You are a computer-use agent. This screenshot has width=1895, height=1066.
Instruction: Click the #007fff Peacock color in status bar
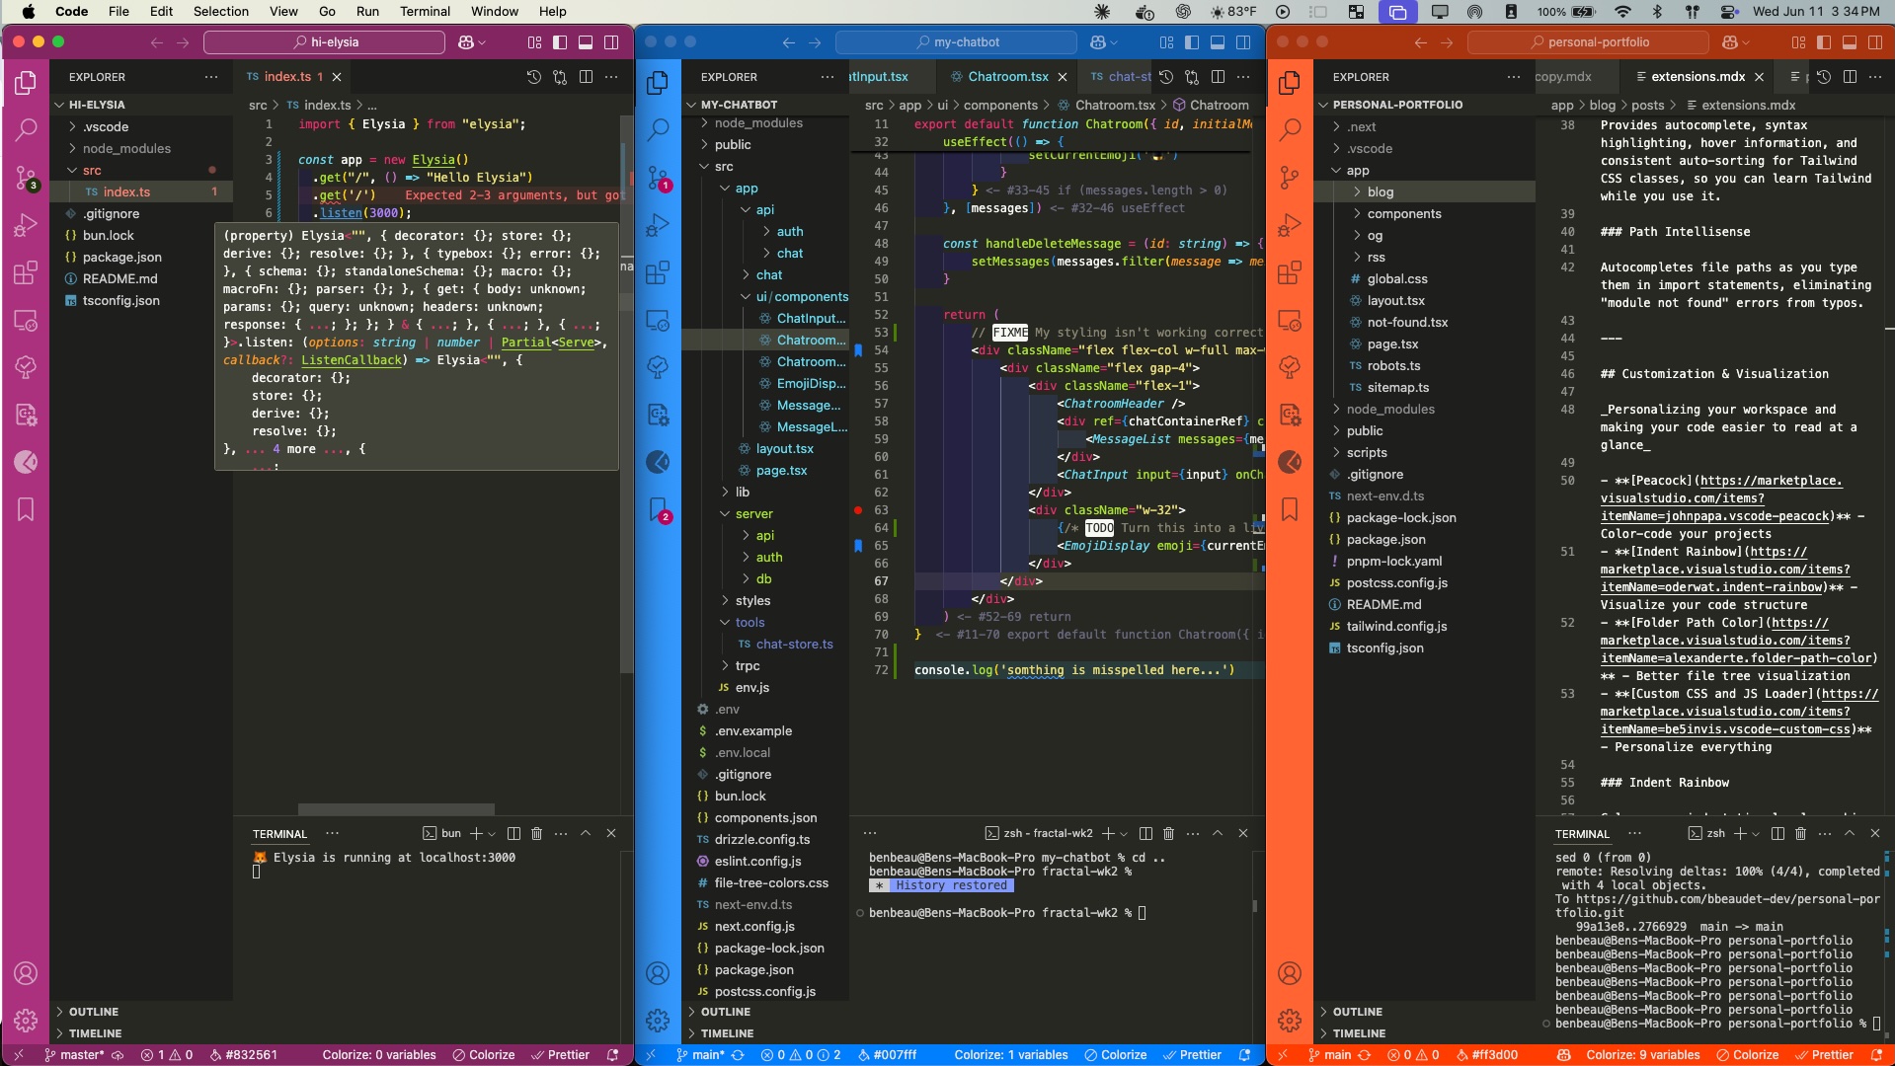(887, 1055)
